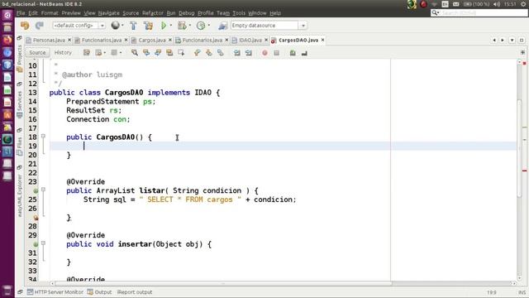Image resolution: width=529 pixels, height=298 pixels.
Task: Open the Empty datasource combo box
Action: coord(269,26)
